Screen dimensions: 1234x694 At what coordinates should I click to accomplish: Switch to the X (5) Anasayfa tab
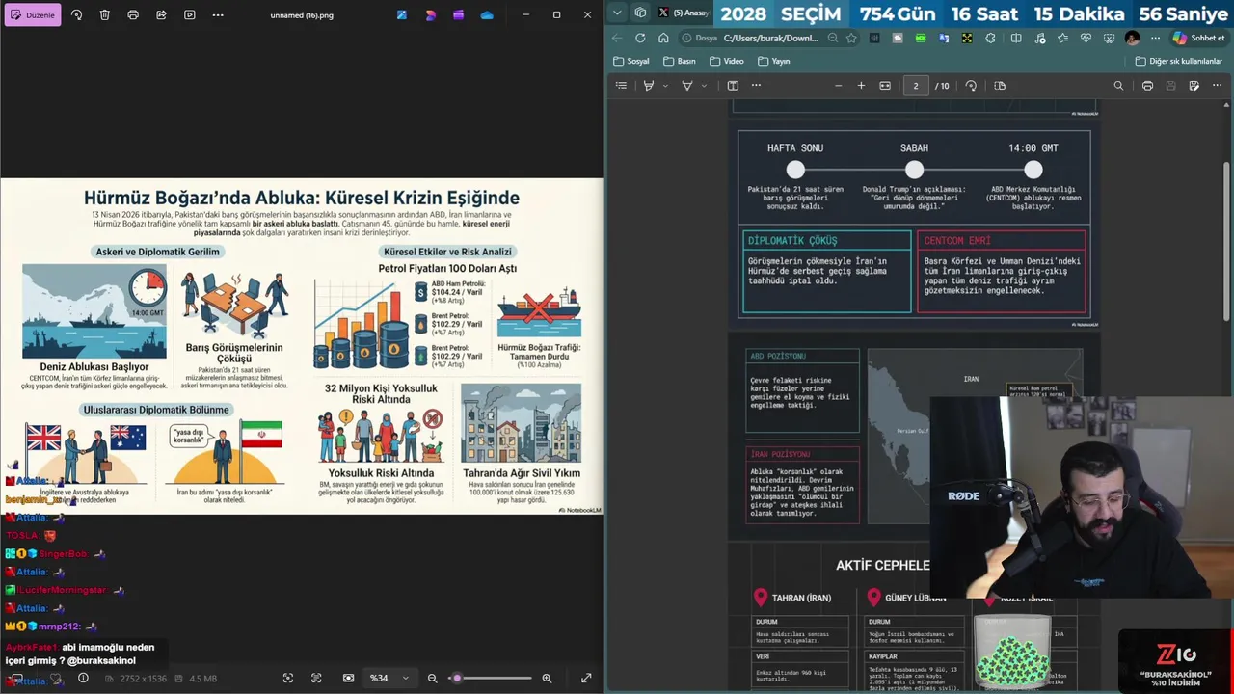(683, 13)
